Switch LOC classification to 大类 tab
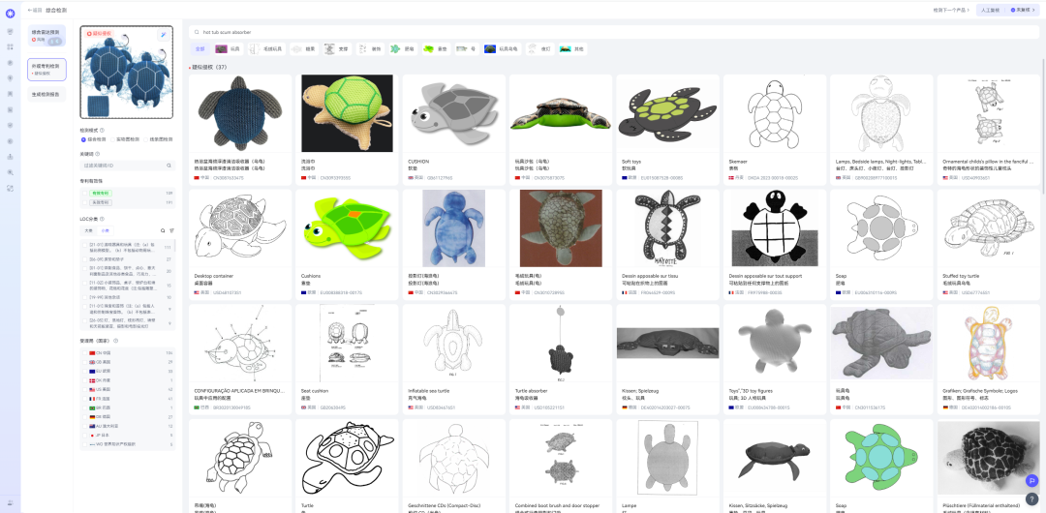The height and width of the screenshot is (513, 1046). coord(88,230)
